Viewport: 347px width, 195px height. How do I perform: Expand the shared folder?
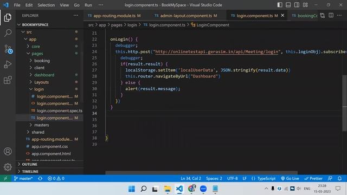click(x=38, y=132)
